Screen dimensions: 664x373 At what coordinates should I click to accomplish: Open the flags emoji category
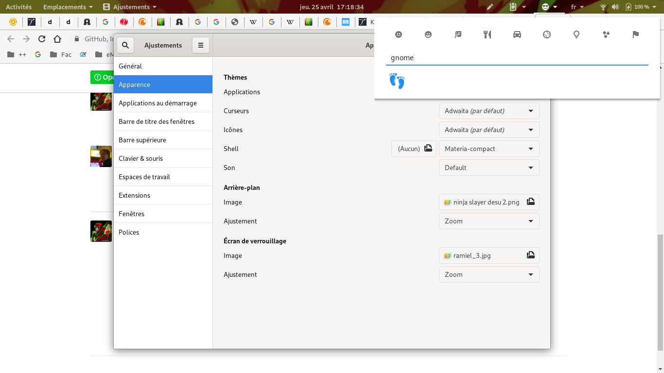[x=635, y=34]
